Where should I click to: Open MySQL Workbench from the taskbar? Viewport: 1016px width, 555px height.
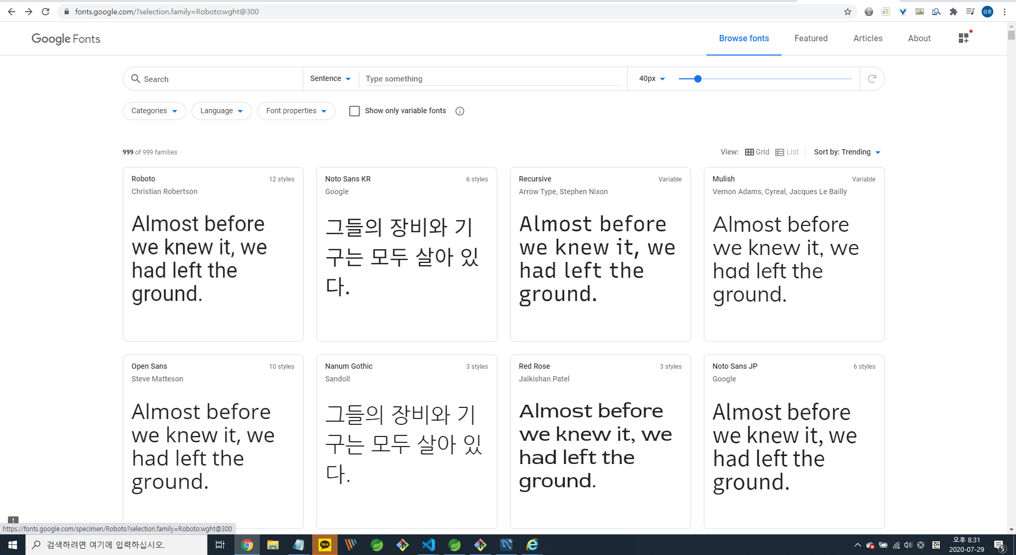[x=506, y=545]
